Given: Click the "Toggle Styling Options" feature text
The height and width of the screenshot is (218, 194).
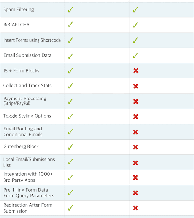Looking at the screenshot, I should [x=27, y=116].
